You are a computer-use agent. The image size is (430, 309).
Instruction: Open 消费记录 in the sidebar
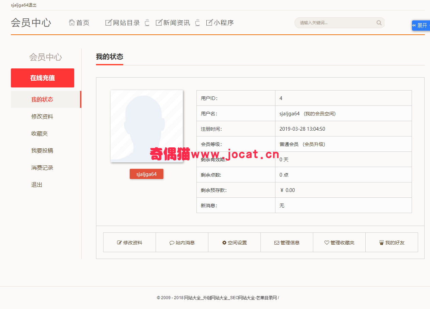point(42,167)
